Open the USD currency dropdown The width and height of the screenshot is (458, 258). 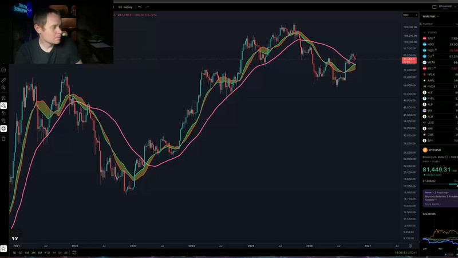(x=410, y=15)
